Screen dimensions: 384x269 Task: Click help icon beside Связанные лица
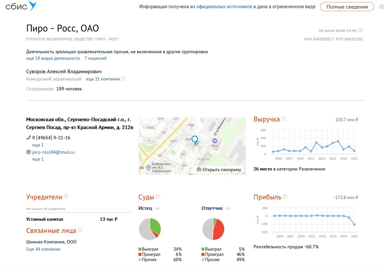point(80,230)
